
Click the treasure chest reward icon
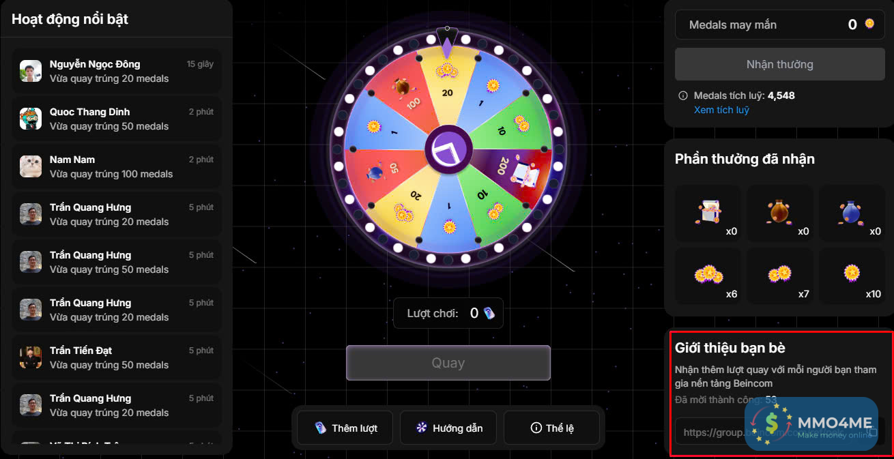pyautogui.click(x=708, y=213)
